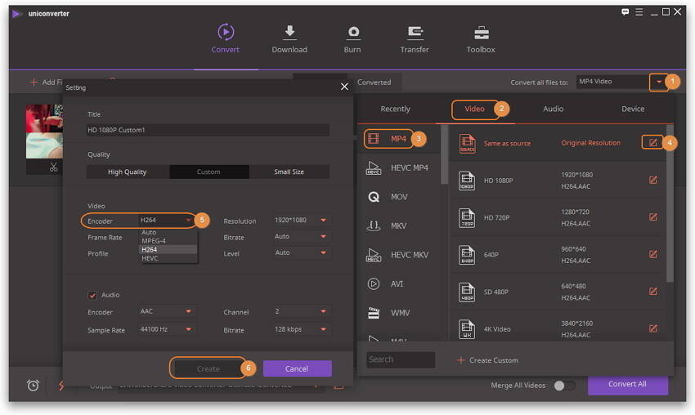
Task: Select High Quality option
Action: [128, 172]
